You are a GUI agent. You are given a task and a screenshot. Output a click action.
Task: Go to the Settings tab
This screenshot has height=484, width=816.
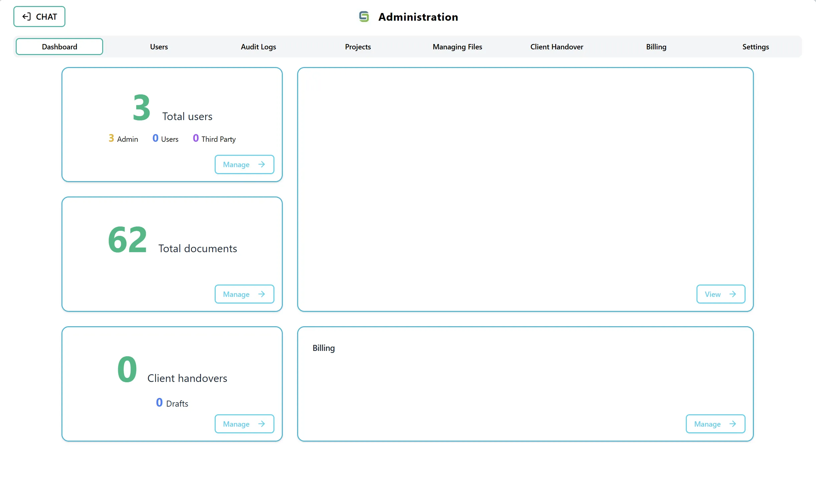(756, 47)
